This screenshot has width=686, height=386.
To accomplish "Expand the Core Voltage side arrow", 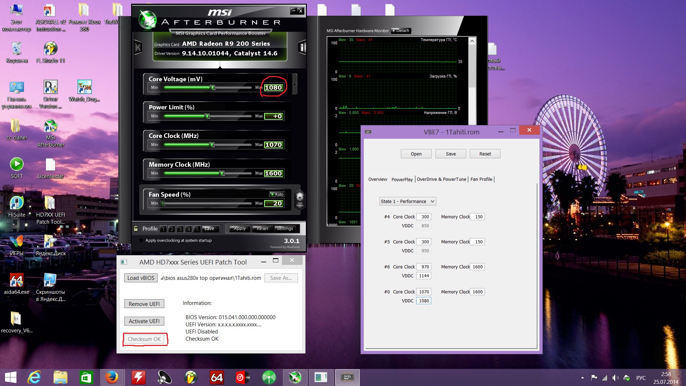I will [294, 85].
